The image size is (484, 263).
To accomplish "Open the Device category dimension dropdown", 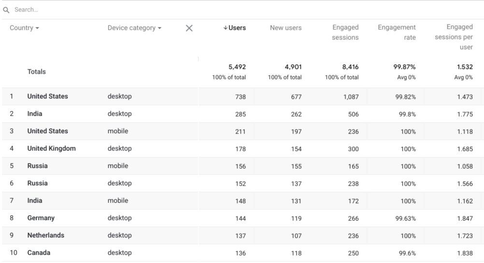I will [x=135, y=28].
